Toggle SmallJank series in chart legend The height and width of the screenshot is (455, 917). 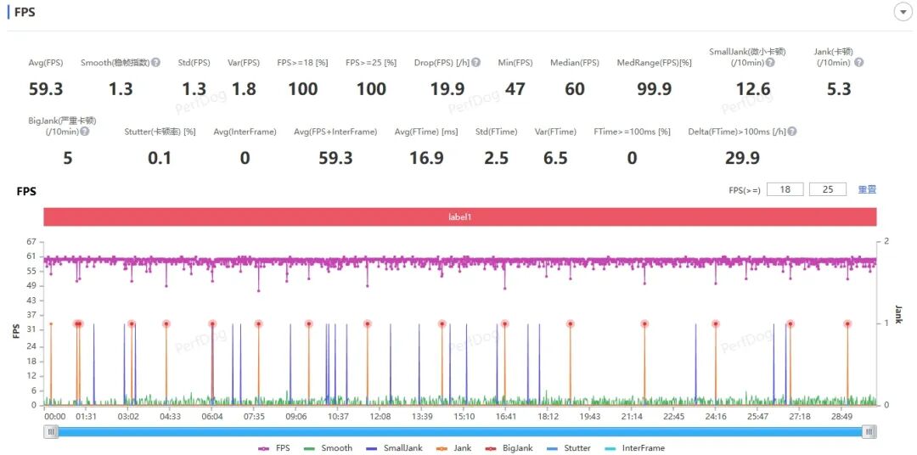(395, 448)
